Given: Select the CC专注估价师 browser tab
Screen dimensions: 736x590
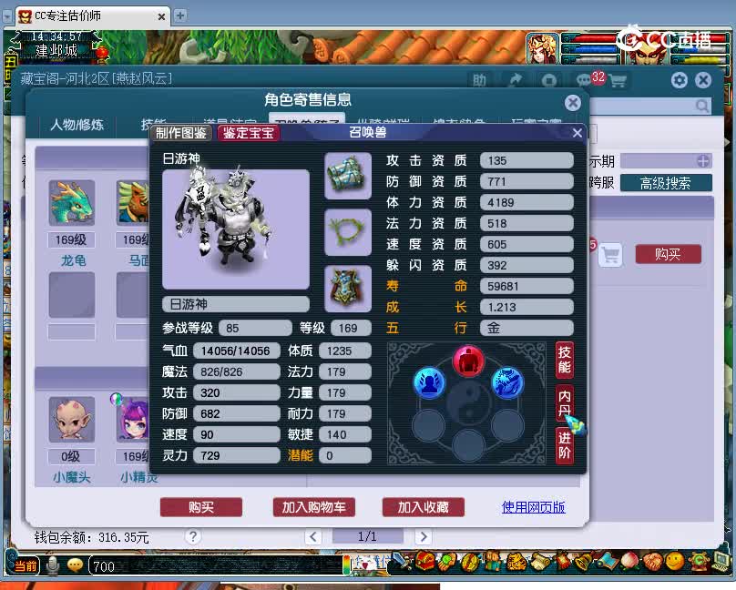Looking at the screenshot, I should [91, 16].
